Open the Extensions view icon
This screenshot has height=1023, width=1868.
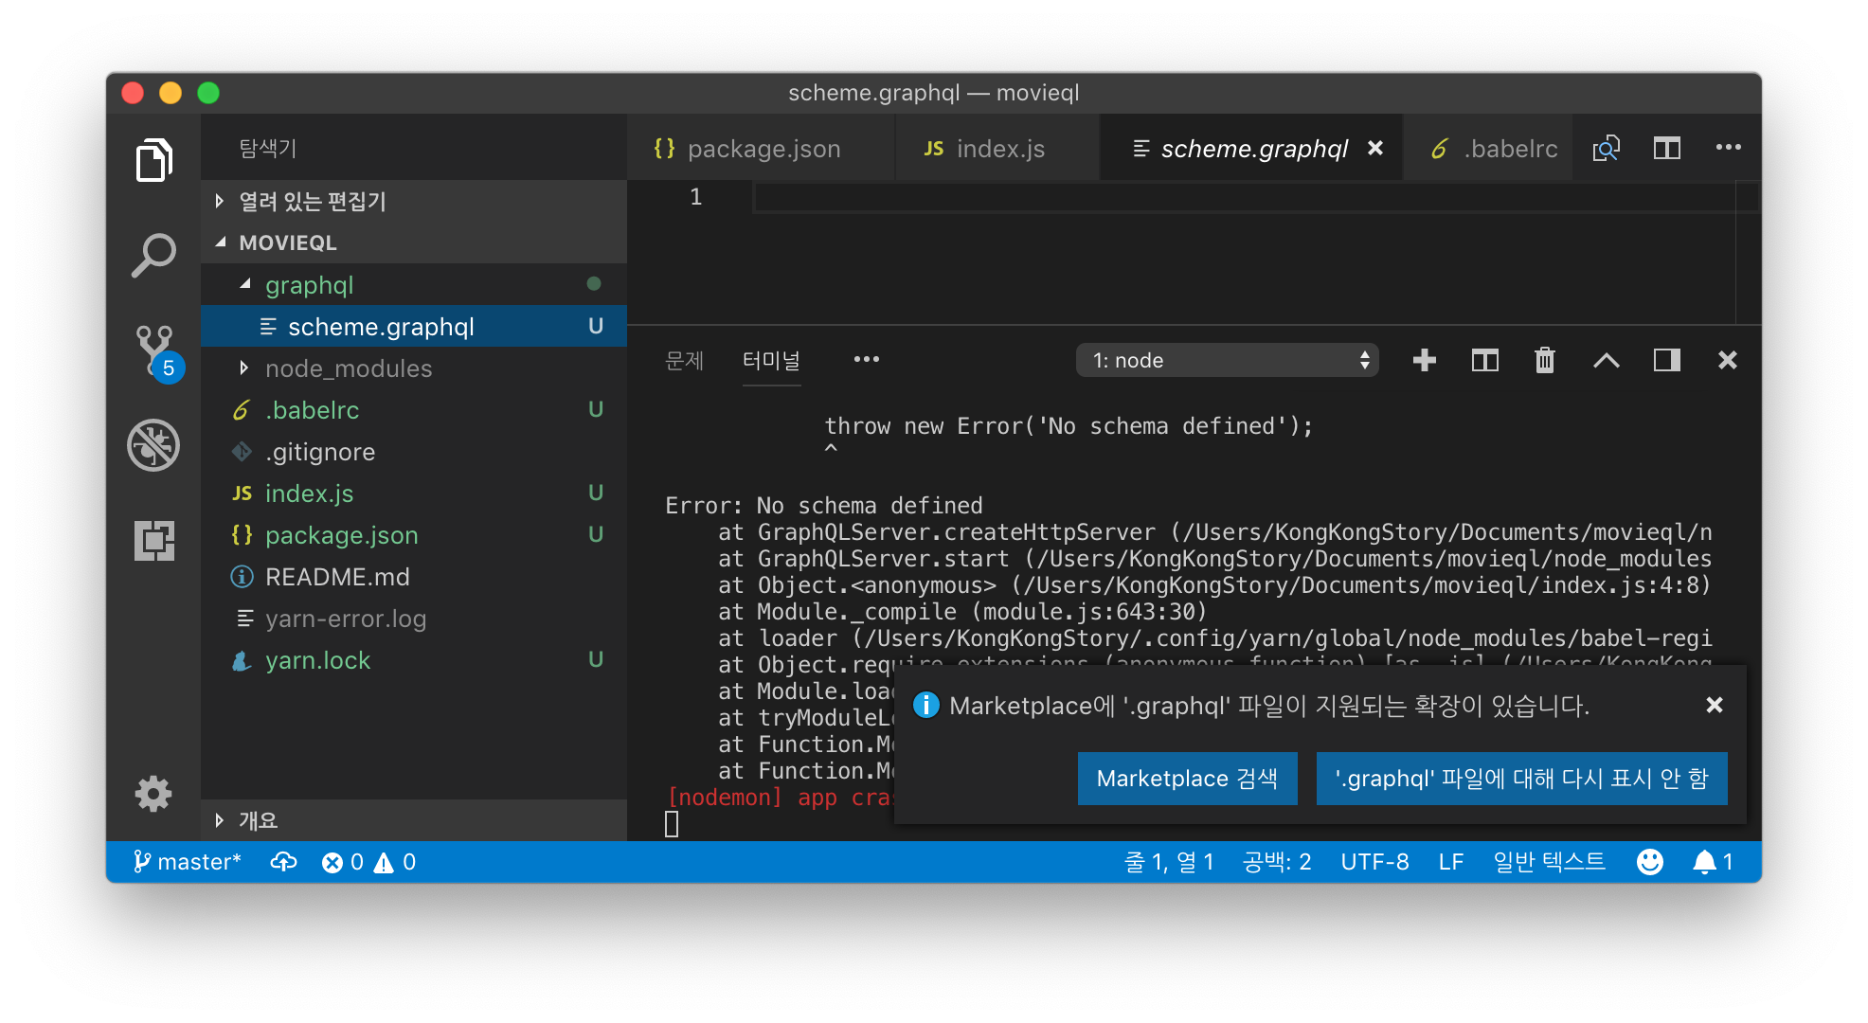pos(153,540)
